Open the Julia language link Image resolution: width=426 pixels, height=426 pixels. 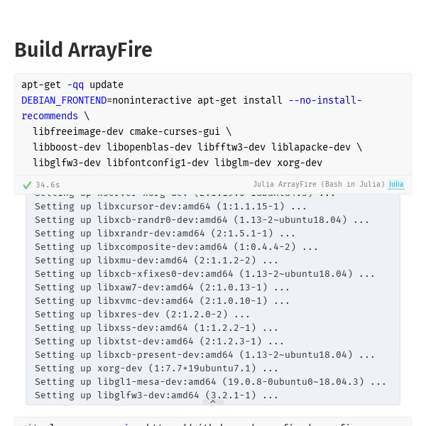click(395, 185)
